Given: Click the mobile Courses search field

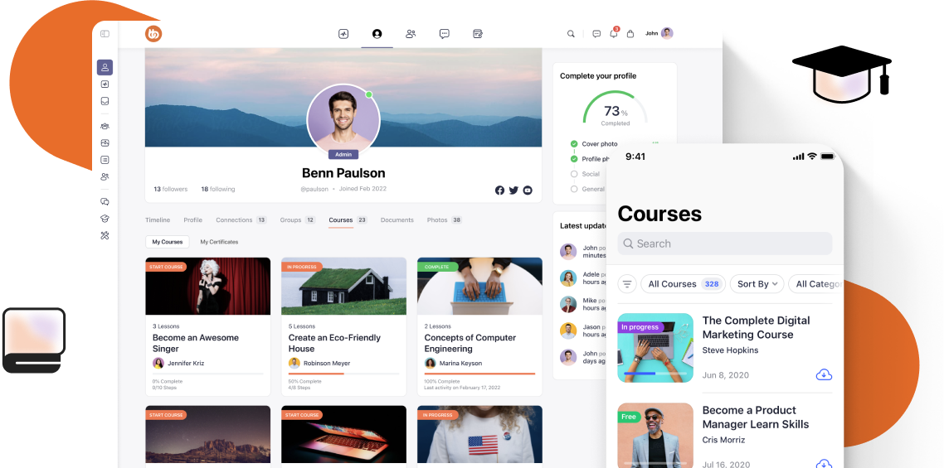Looking at the screenshot, I should tap(724, 244).
